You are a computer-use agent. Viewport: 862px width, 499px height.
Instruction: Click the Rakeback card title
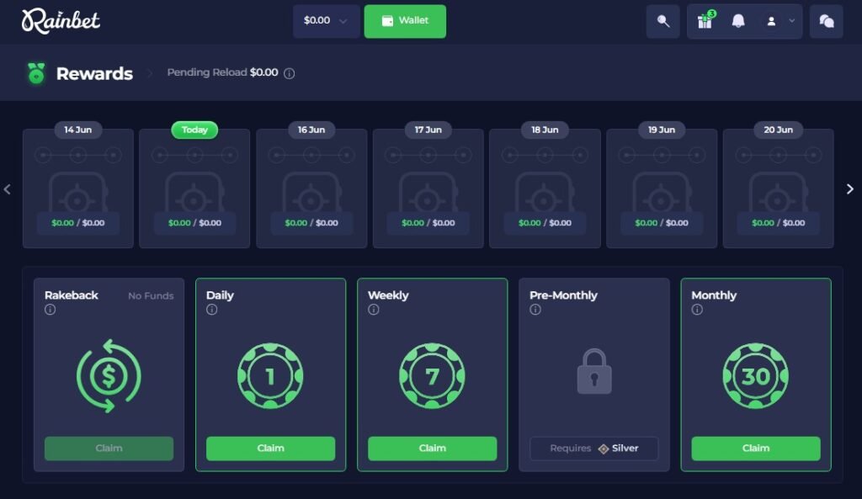coord(72,295)
